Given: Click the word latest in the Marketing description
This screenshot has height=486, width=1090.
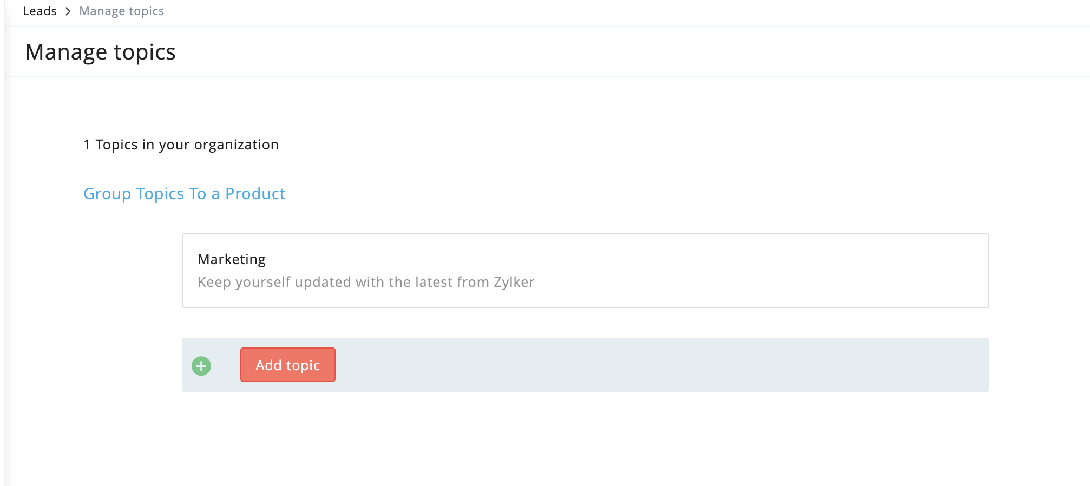Looking at the screenshot, I should tap(434, 282).
